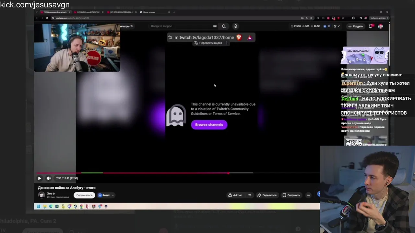415x233 pixels.
Task: Click the Создать create button
Action: (356, 26)
